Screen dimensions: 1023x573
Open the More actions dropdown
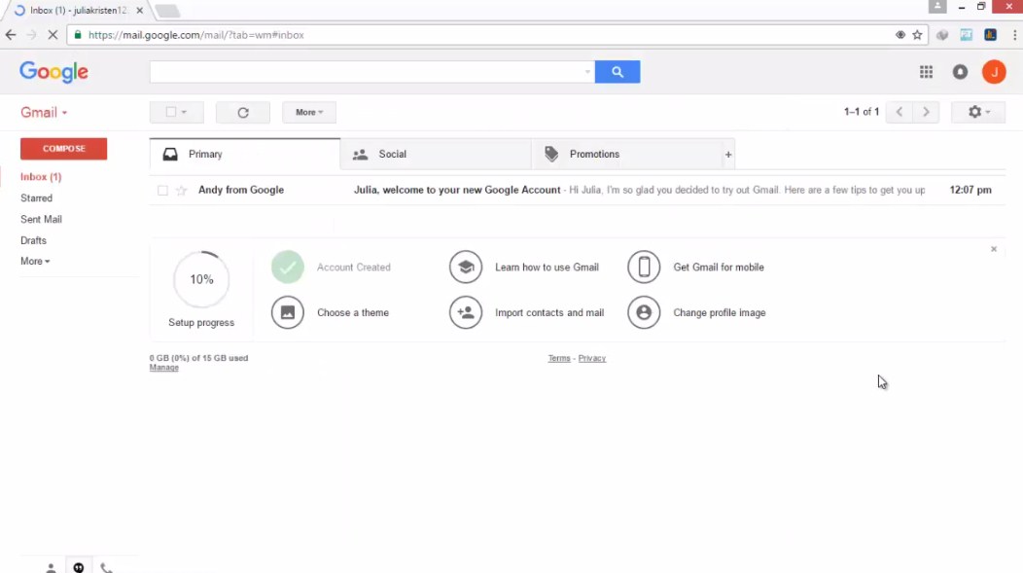pos(308,112)
